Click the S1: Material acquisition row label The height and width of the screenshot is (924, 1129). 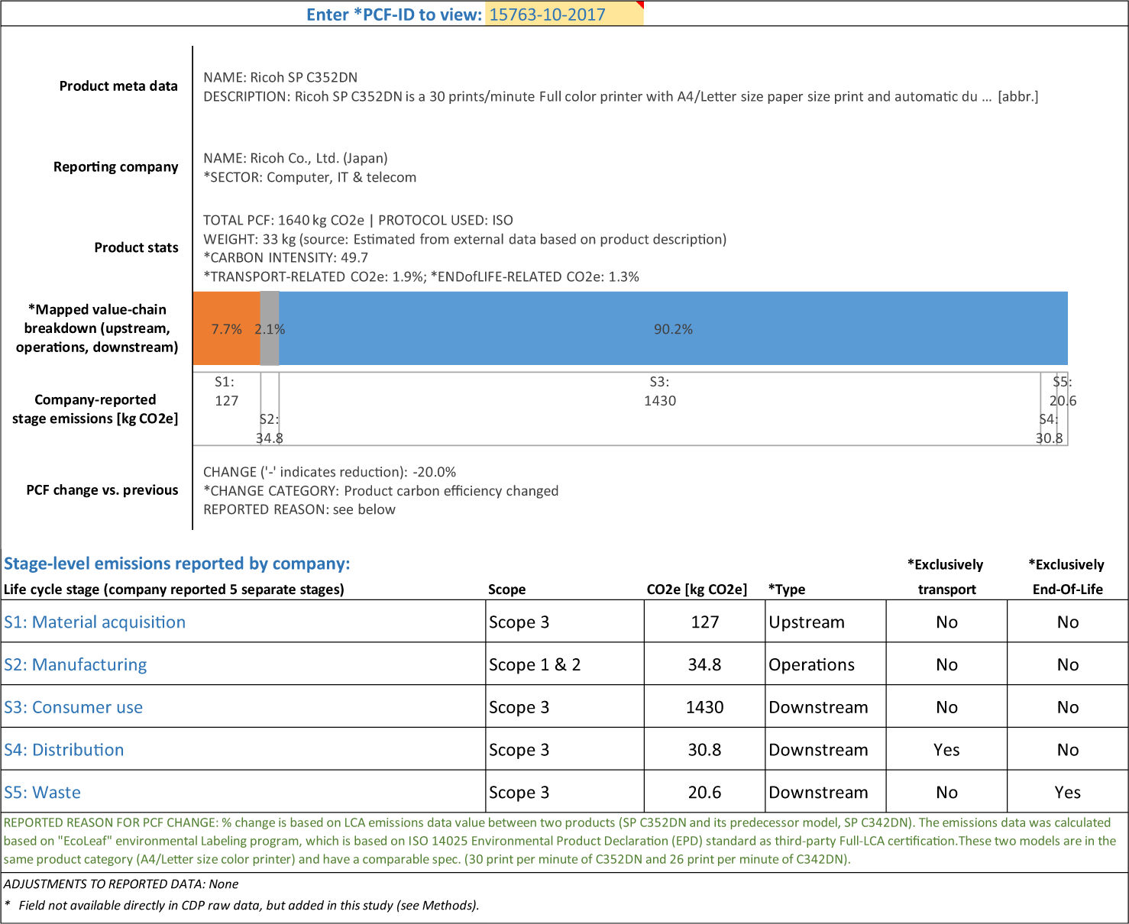pos(95,622)
